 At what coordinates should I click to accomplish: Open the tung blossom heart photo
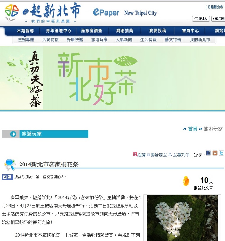pyautogui.click(x=182, y=218)
